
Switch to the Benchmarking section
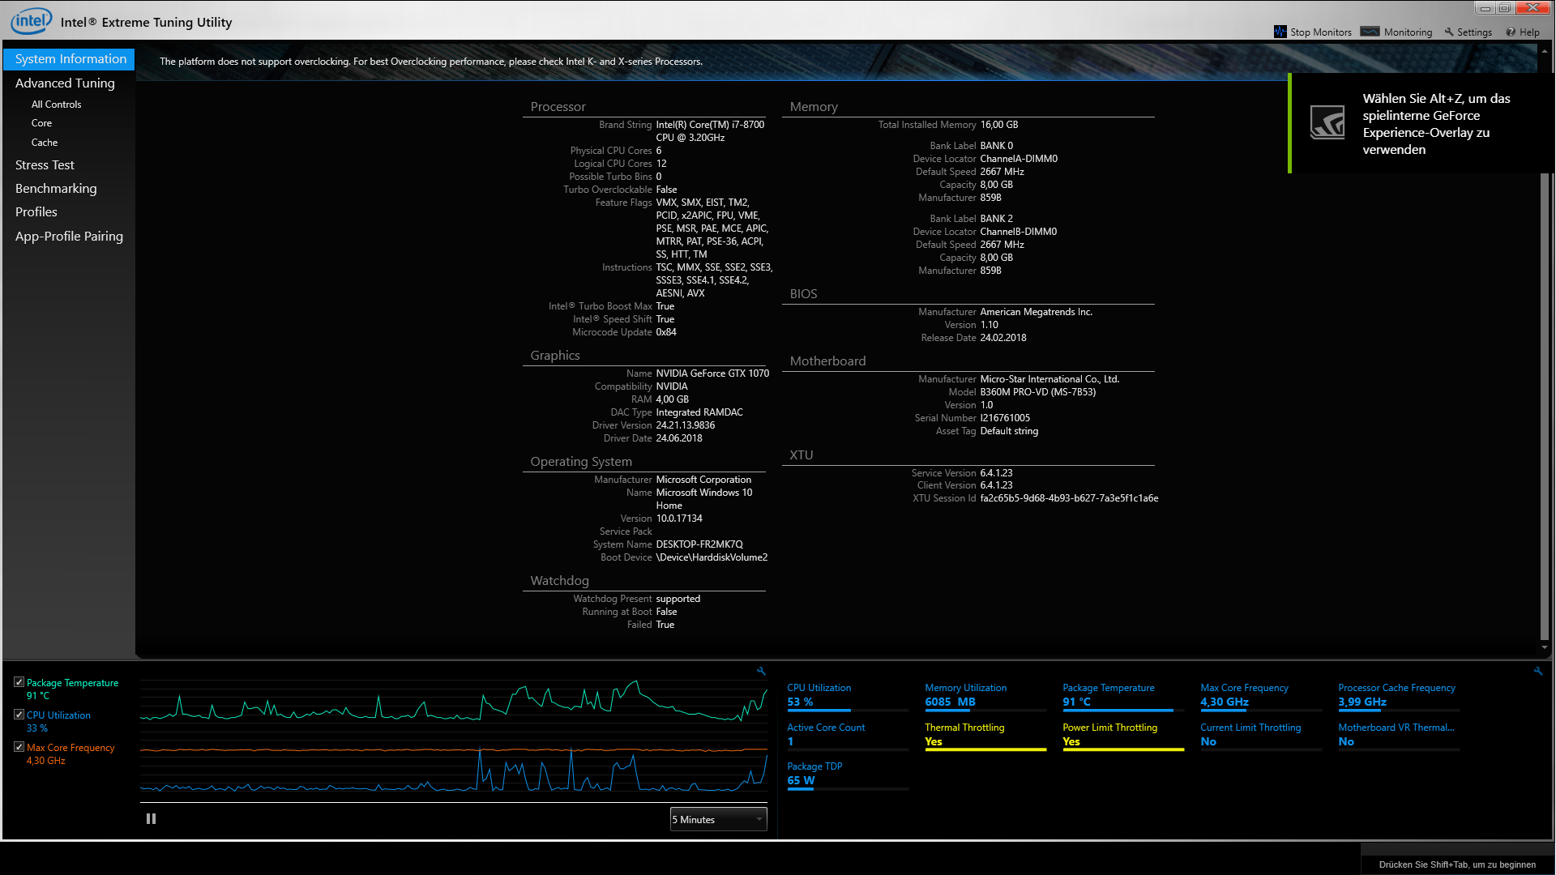coord(56,188)
